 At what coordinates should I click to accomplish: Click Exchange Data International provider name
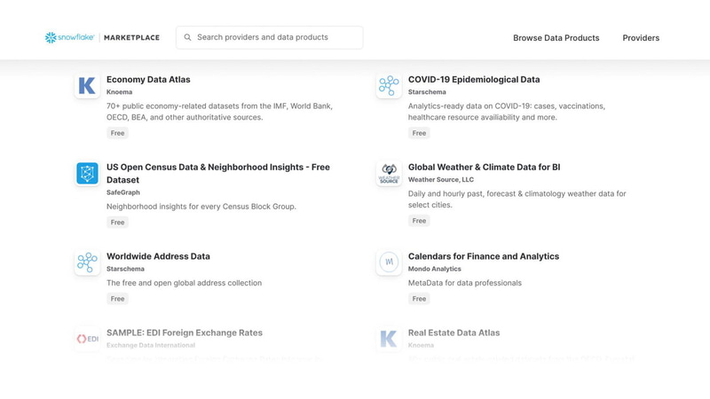(151, 345)
